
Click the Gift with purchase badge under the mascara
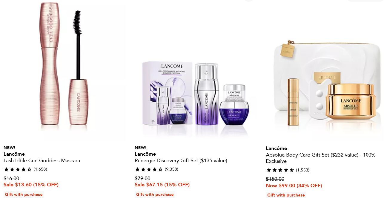24,194
